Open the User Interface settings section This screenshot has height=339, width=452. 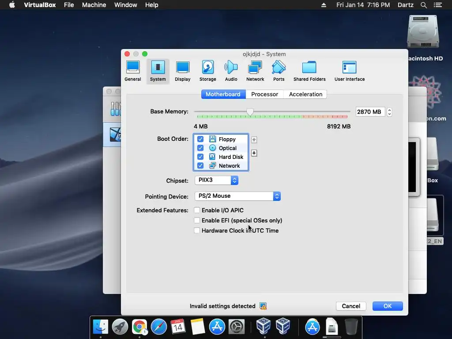[x=350, y=71]
